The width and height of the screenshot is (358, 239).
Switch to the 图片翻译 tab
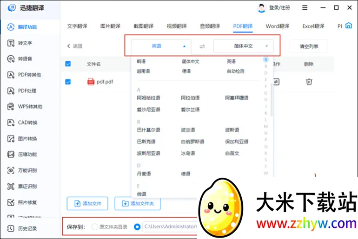coord(110,26)
